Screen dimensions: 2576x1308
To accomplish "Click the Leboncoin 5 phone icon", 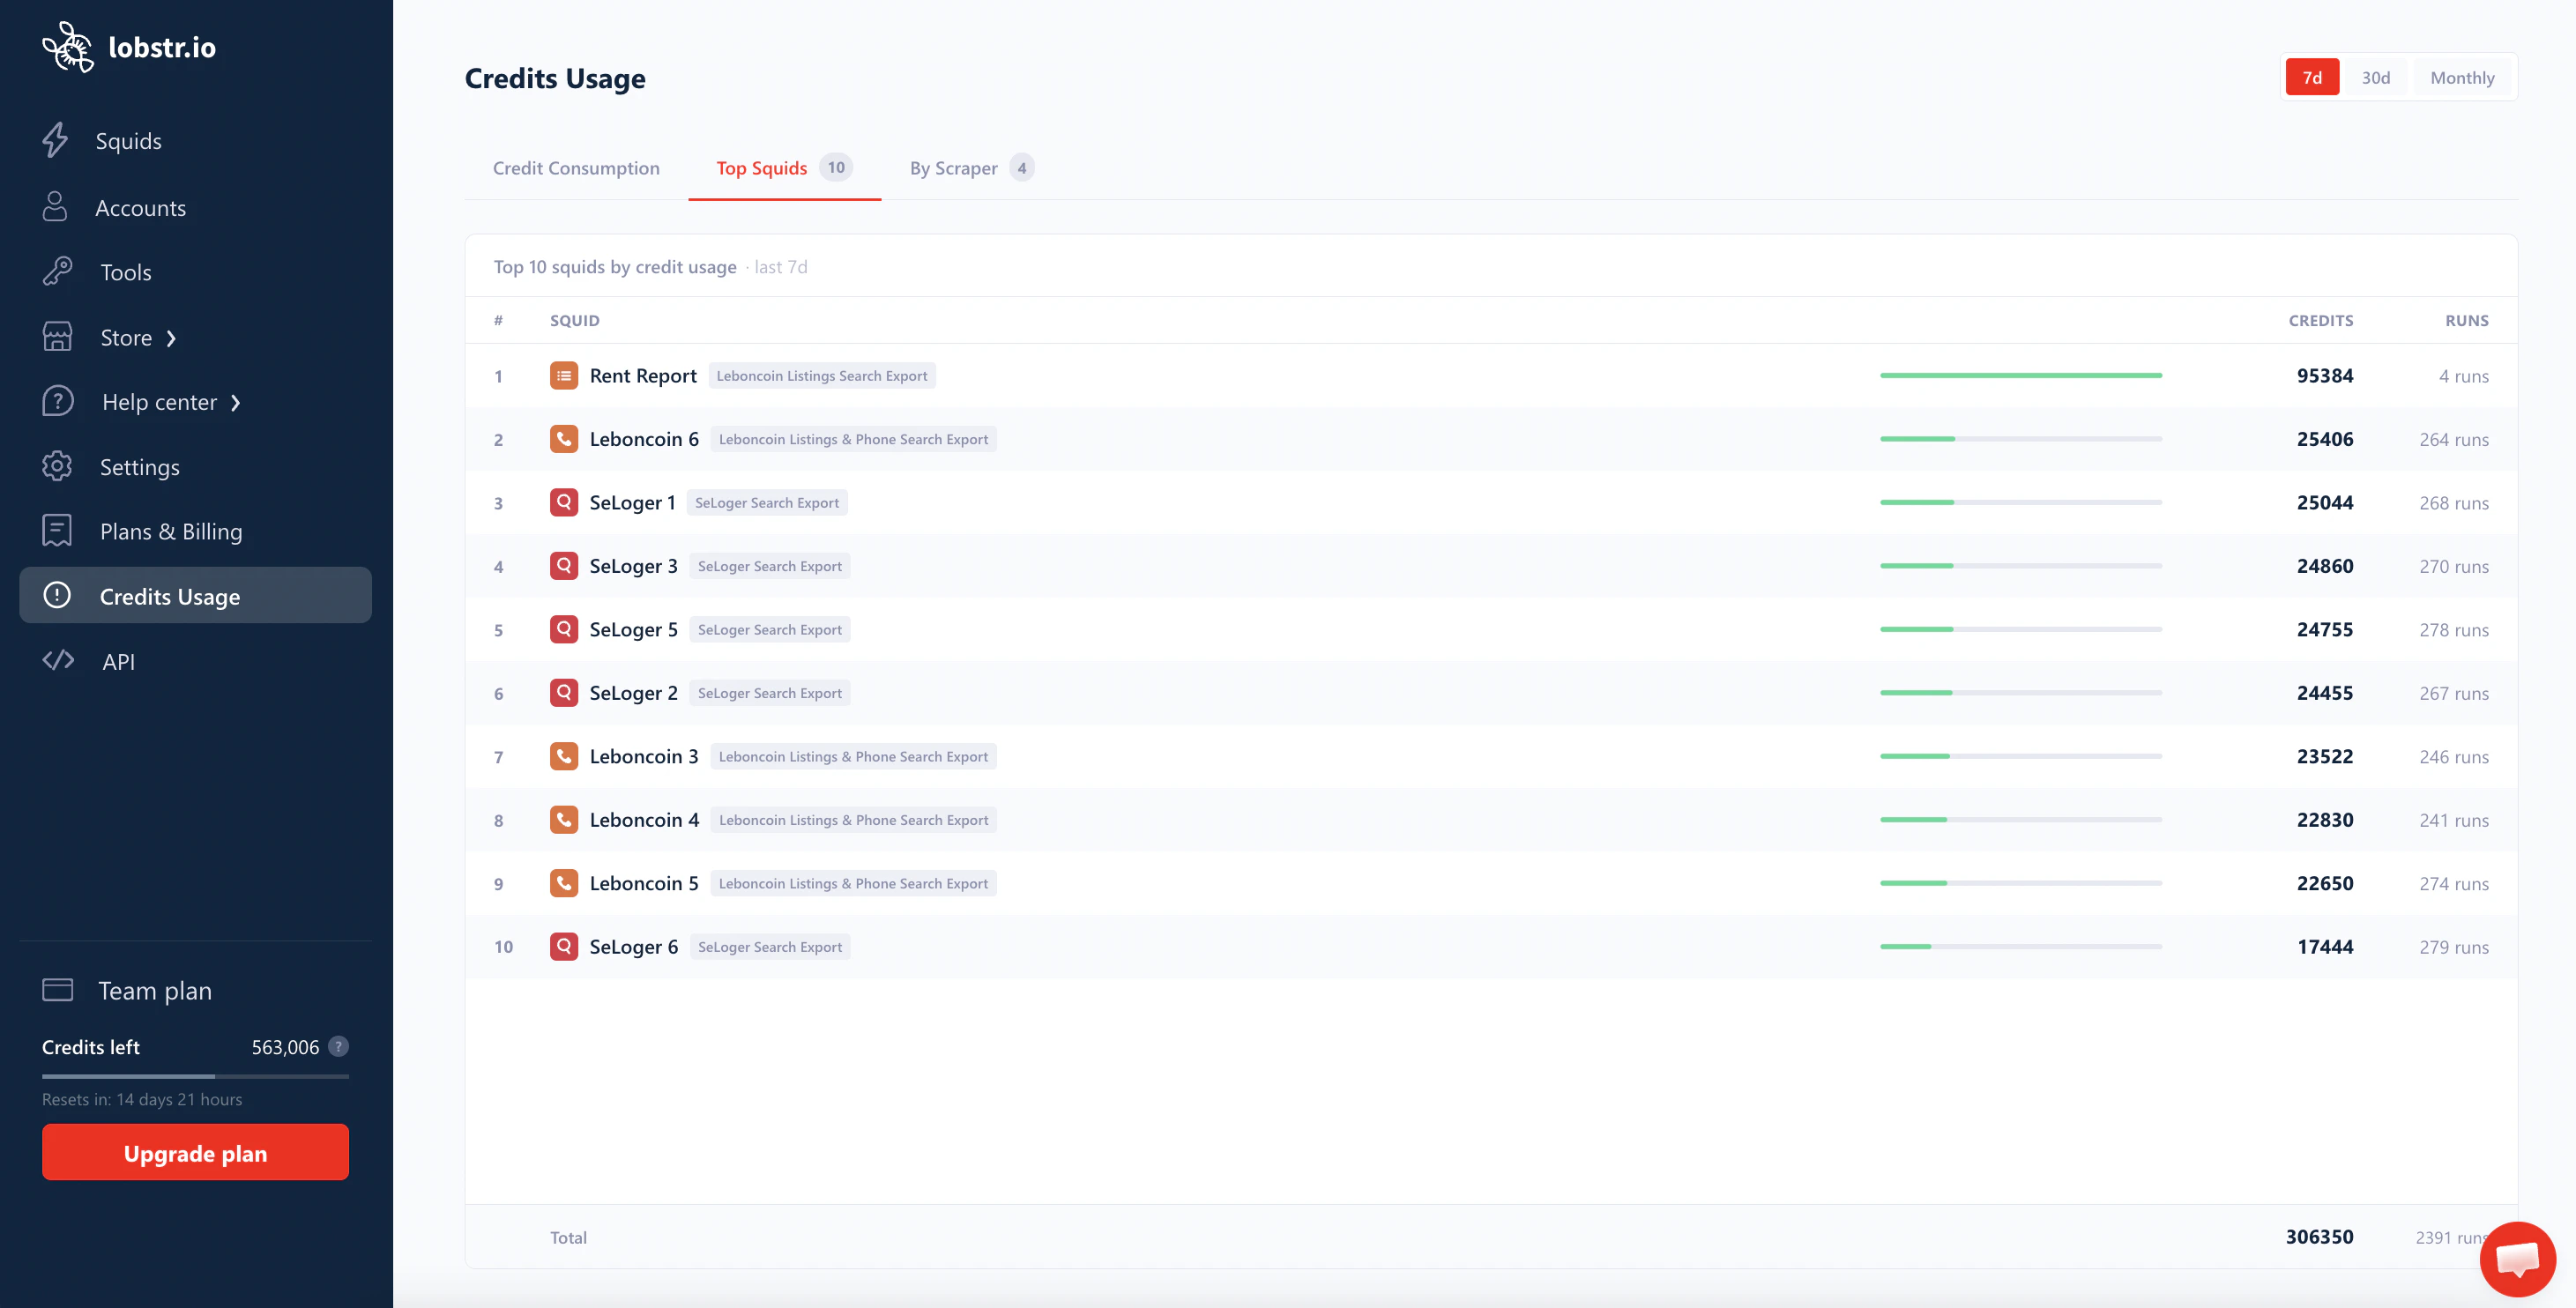I will 564,883.
